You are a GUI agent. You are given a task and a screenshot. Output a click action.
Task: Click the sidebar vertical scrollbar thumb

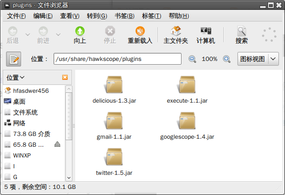click(x=69, y=116)
